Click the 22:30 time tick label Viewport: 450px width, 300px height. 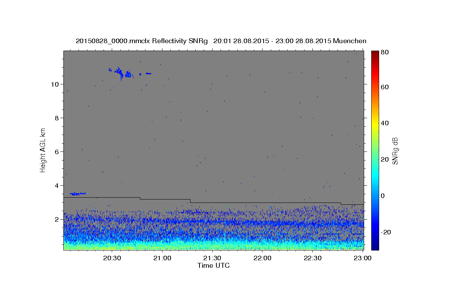point(312,258)
